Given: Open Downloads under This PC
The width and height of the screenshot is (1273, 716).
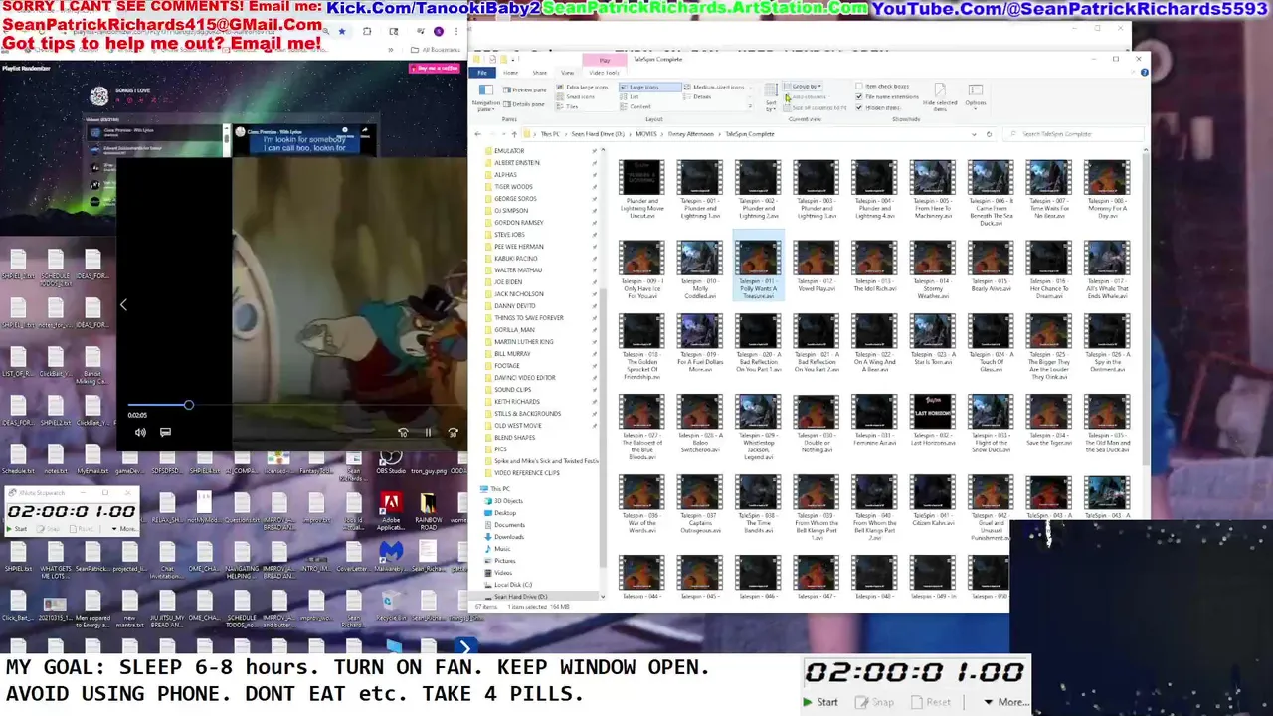Looking at the screenshot, I should [508, 537].
